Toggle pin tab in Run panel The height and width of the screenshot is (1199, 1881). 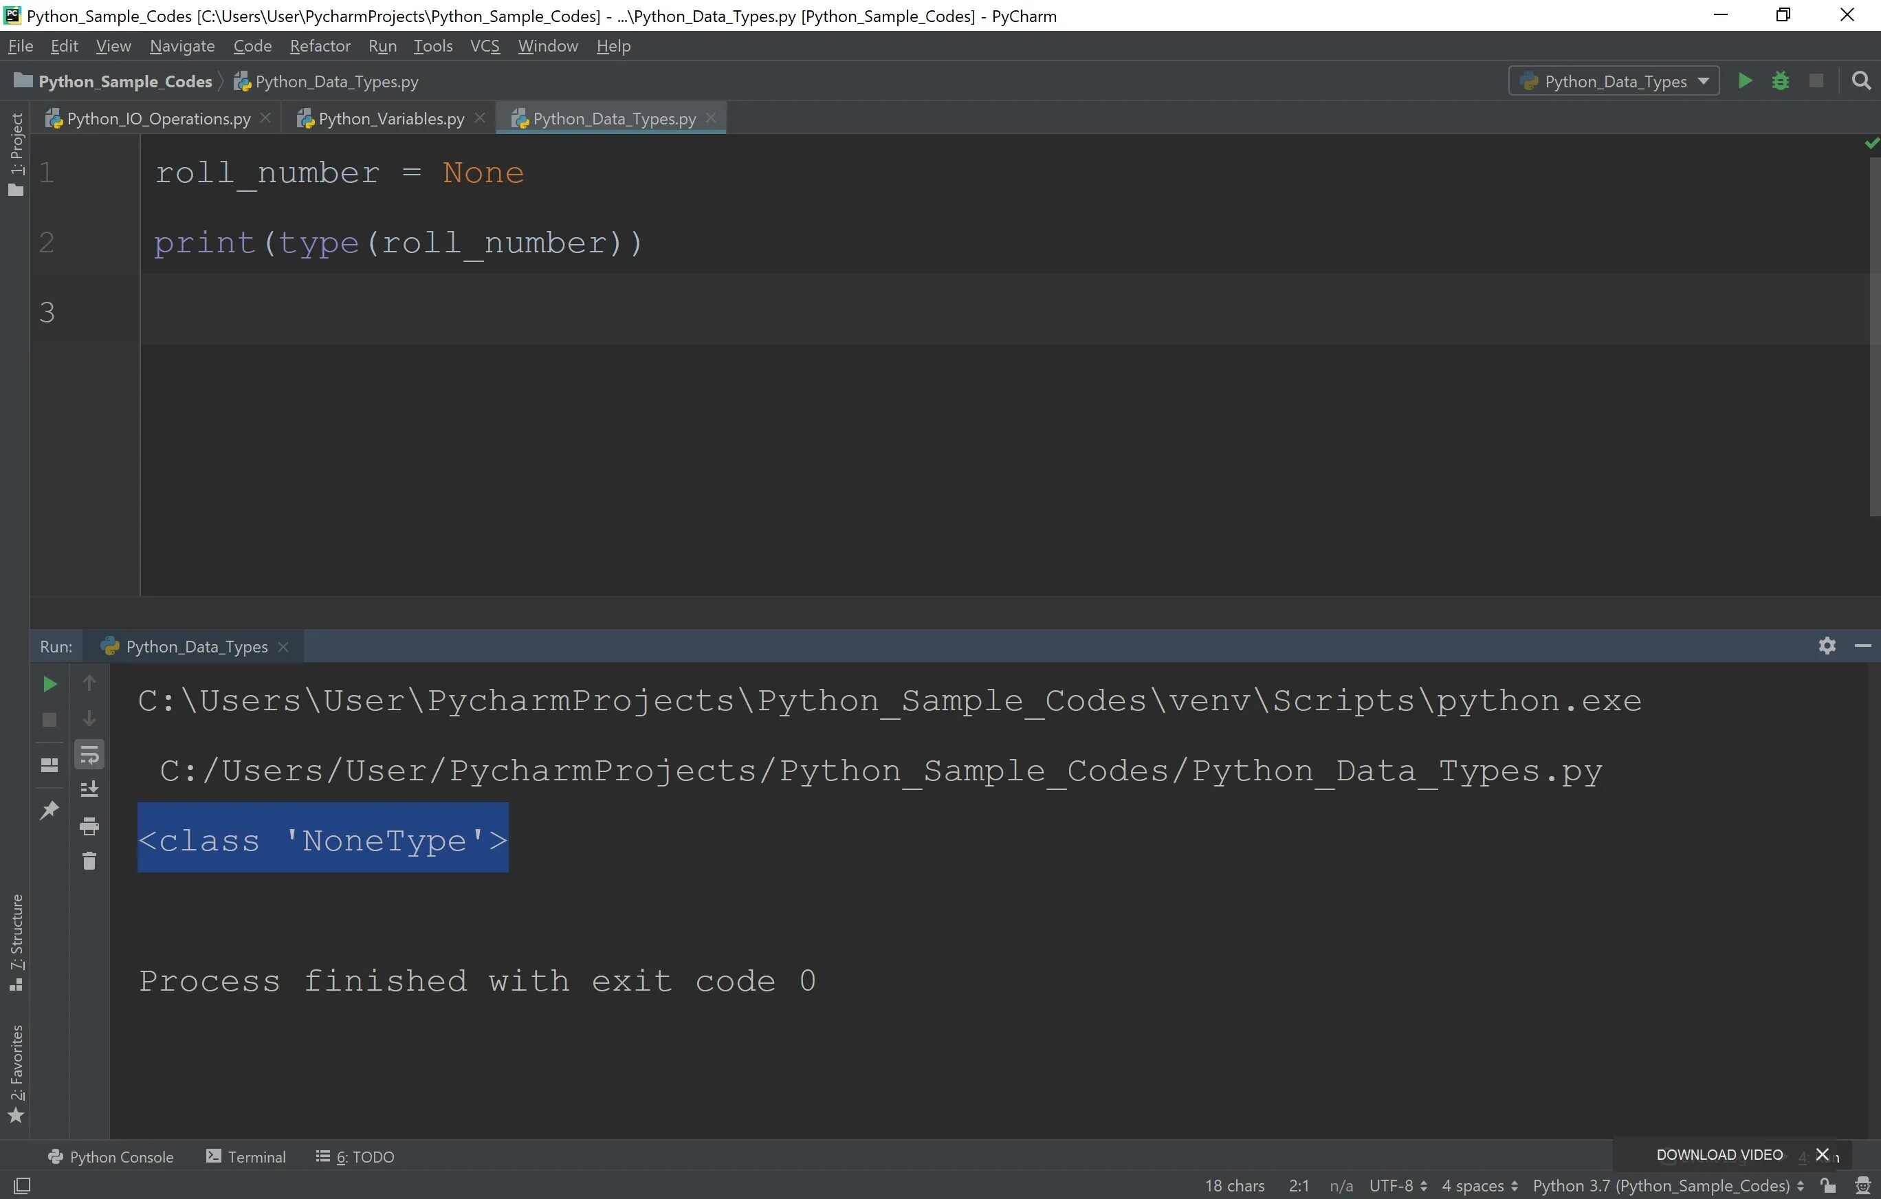(49, 810)
